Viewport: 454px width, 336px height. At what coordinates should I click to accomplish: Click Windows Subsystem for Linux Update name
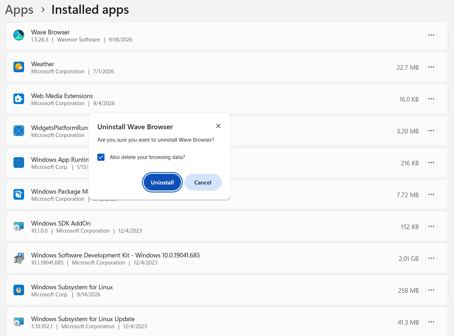point(83,319)
